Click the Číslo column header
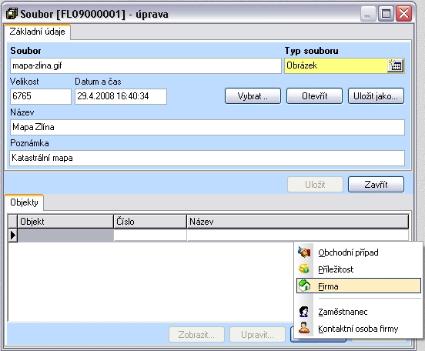 (150, 222)
